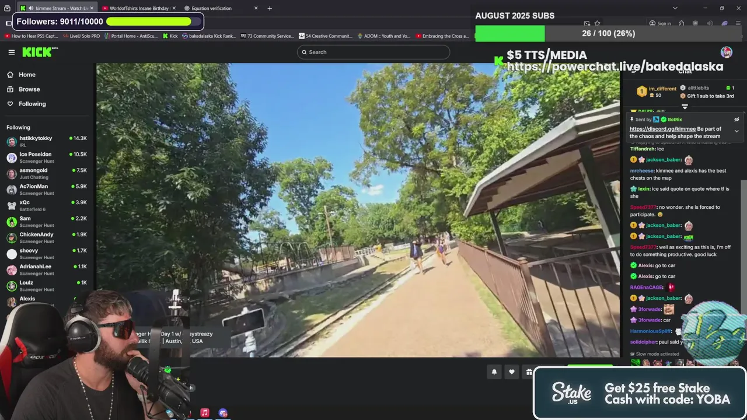Click the RAGEnaCAGE username in the chat

pos(647,287)
